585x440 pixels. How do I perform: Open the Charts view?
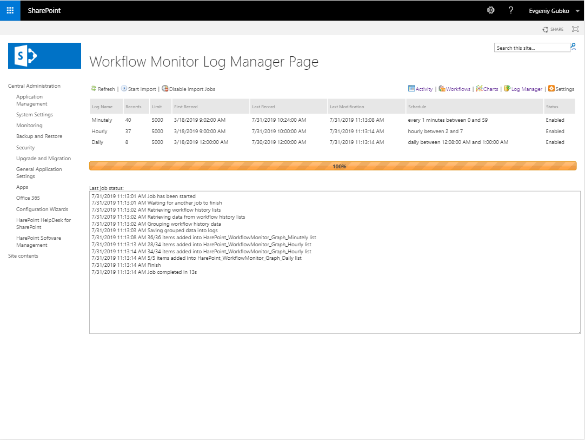point(487,89)
